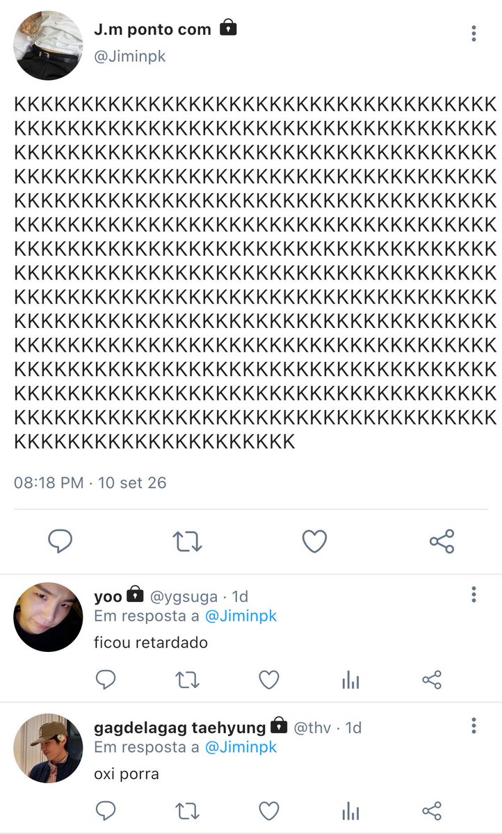Like yoo's reply 'ficou retardado'
The image size is (502, 834).
[x=269, y=680]
